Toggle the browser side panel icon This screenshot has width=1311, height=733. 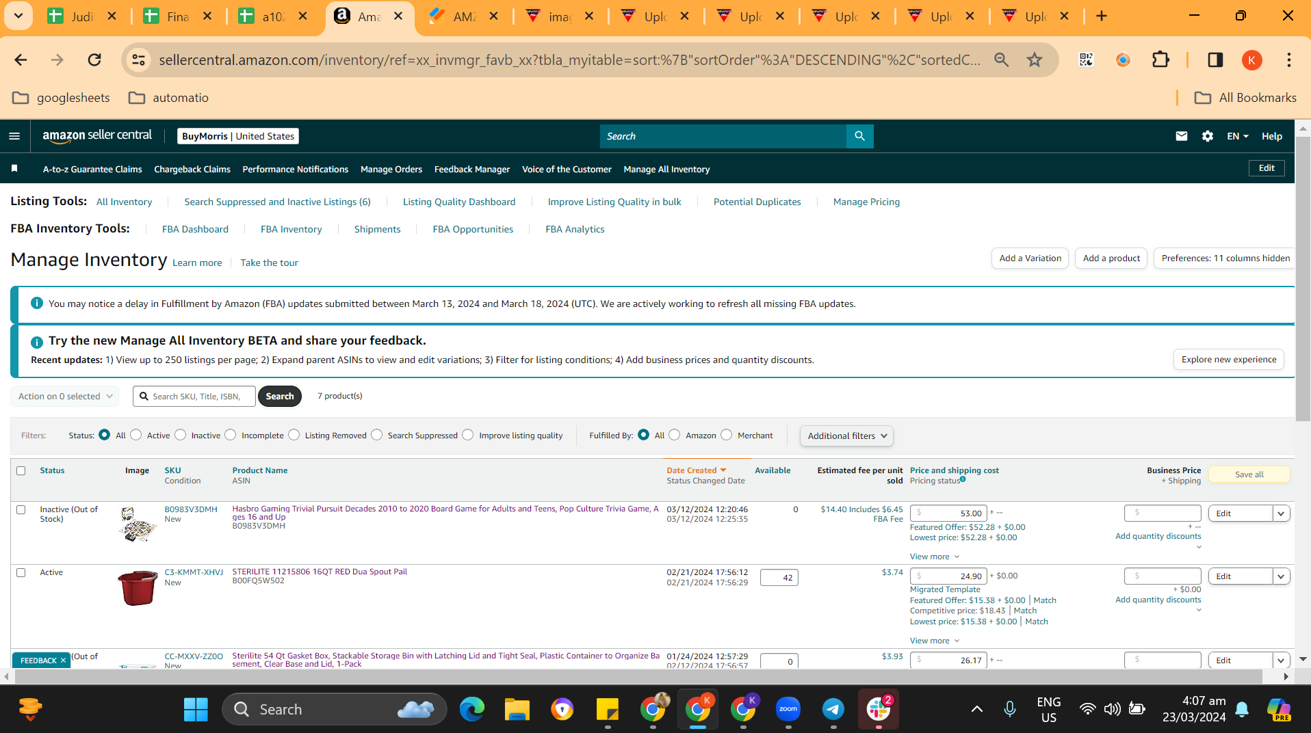(x=1215, y=60)
